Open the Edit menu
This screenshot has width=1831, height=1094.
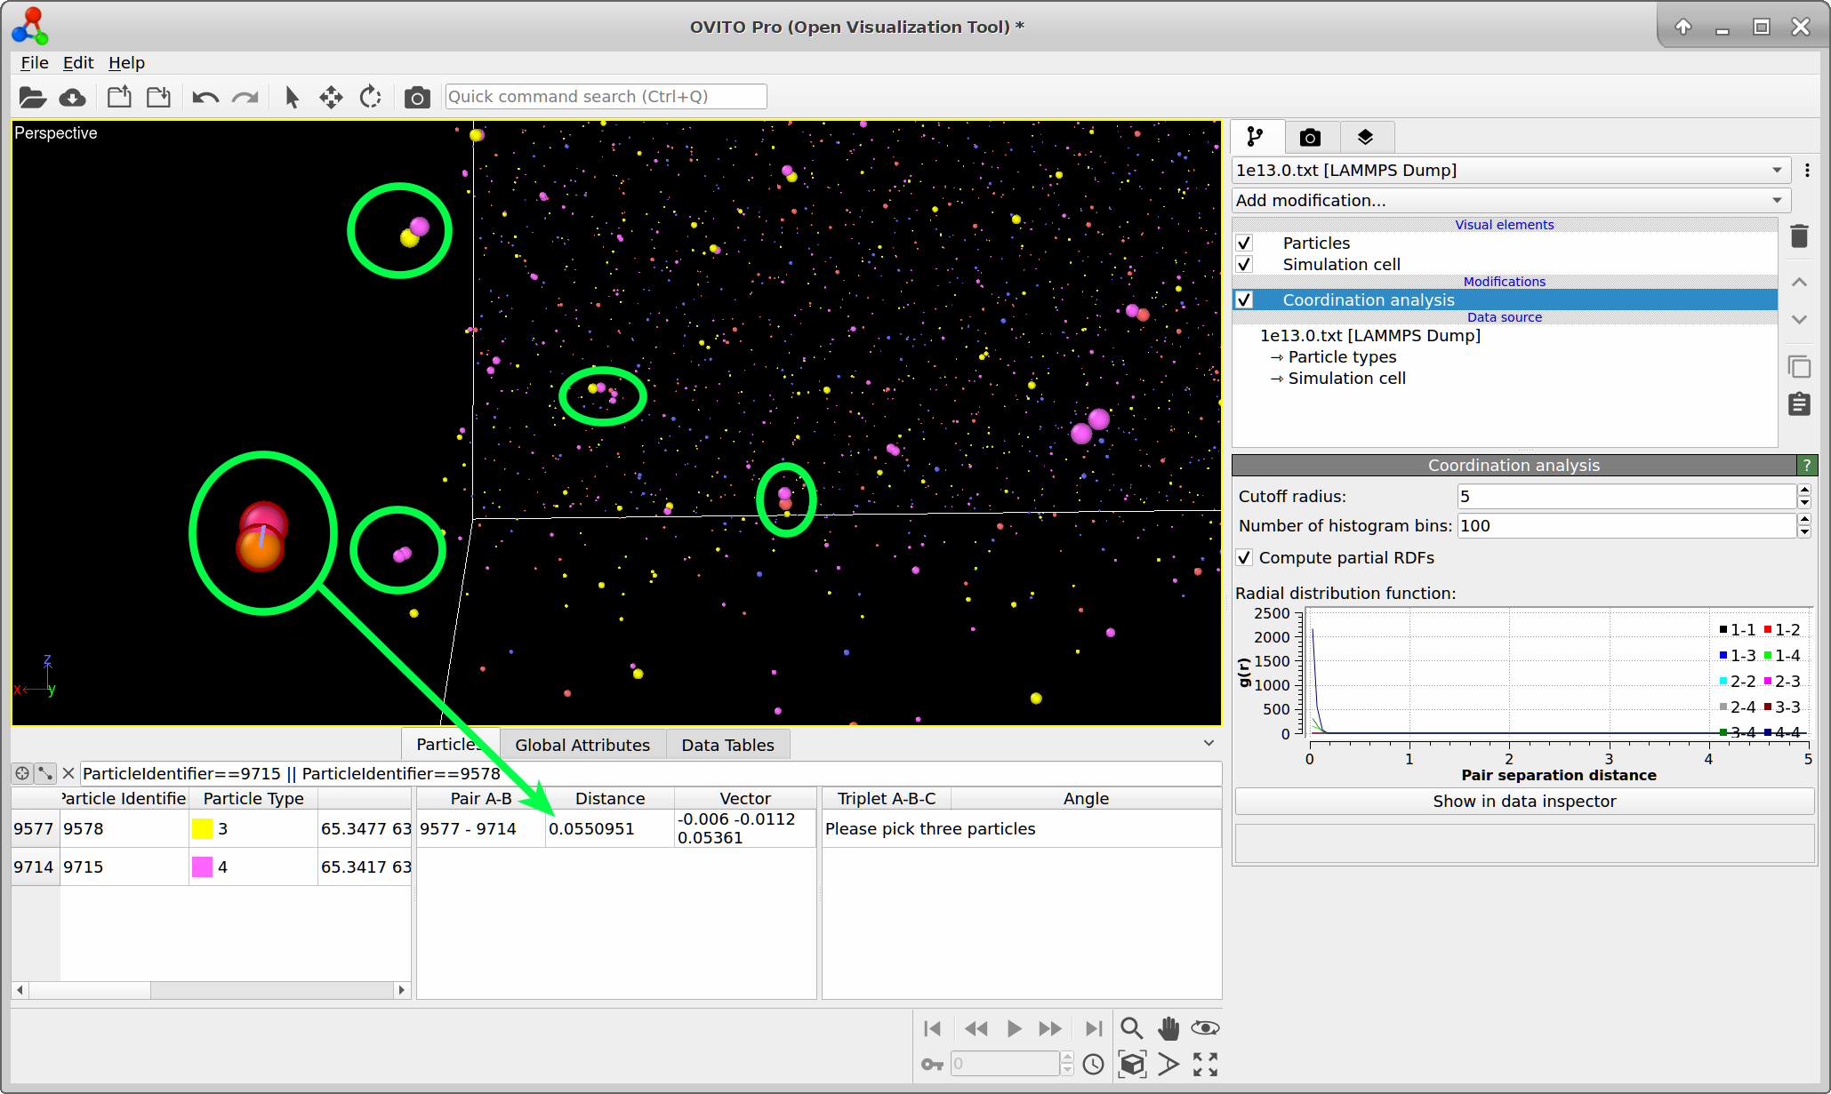[x=77, y=62]
